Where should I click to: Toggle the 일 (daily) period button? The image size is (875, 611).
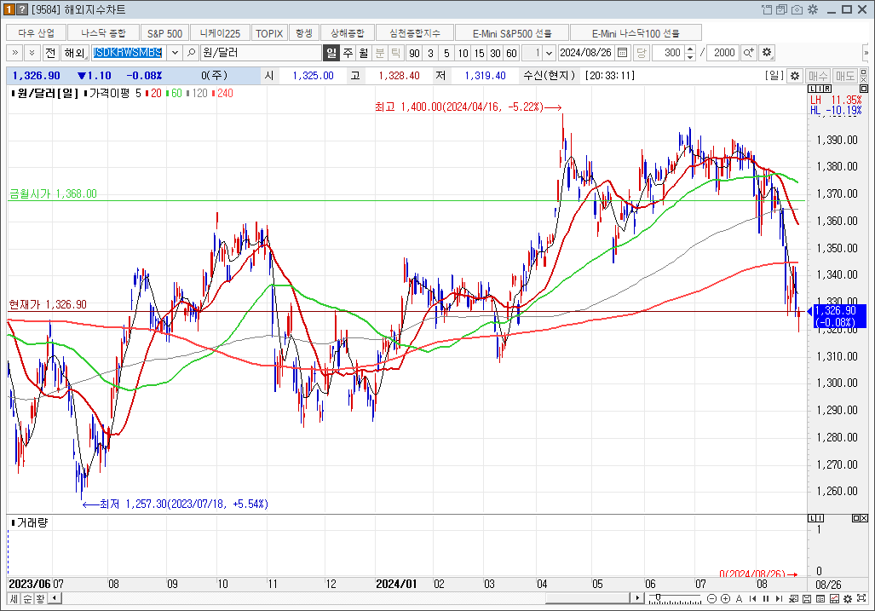coord(331,53)
